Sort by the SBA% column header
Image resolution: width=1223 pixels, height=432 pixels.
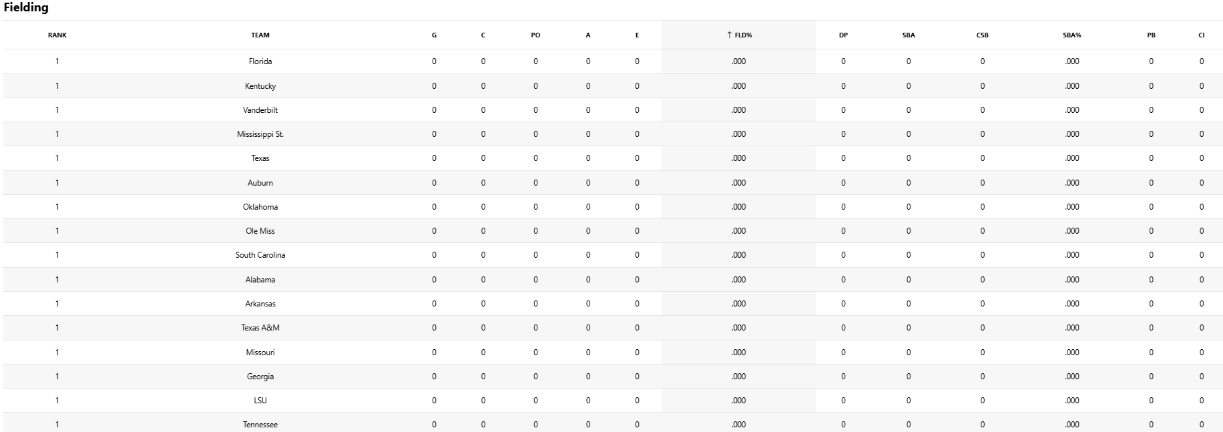[1071, 35]
